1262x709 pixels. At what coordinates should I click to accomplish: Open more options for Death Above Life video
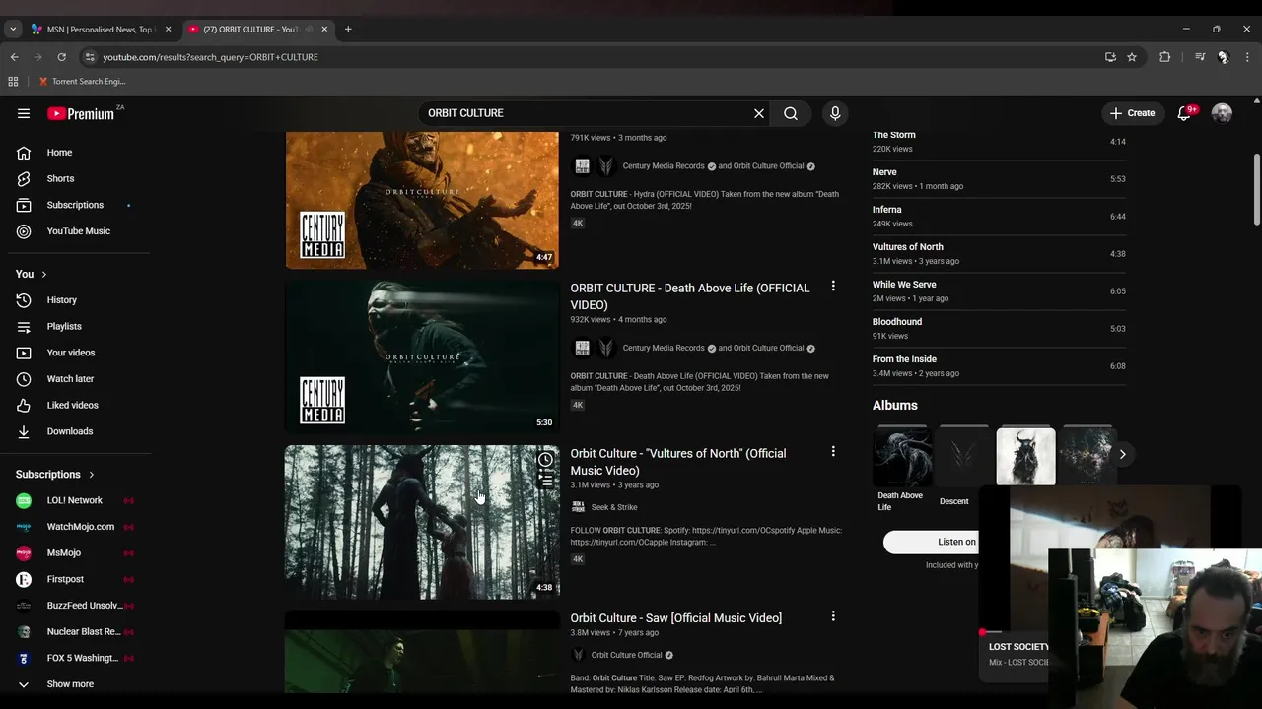click(833, 286)
